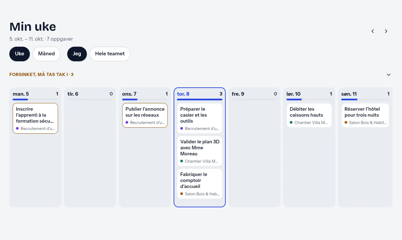The height and width of the screenshot is (240, 402).
Task: Click task count '3' on tor. 8 column
Action: [x=221, y=94]
